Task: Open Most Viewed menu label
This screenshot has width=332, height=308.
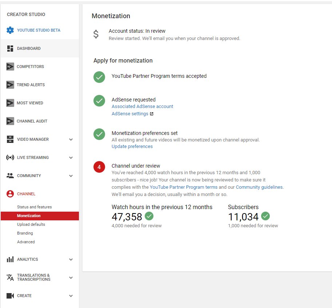Action: (x=30, y=103)
